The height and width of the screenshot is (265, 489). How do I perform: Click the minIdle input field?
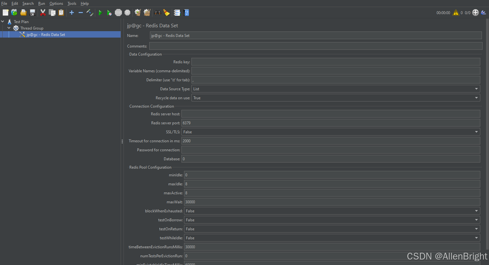(332, 175)
